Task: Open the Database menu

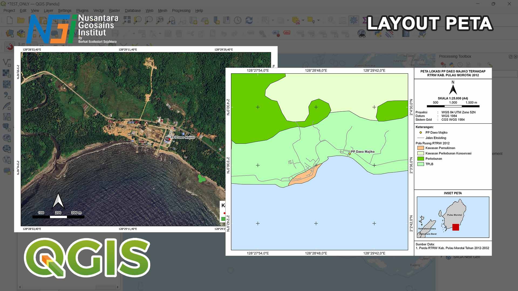Action: [x=133, y=11]
